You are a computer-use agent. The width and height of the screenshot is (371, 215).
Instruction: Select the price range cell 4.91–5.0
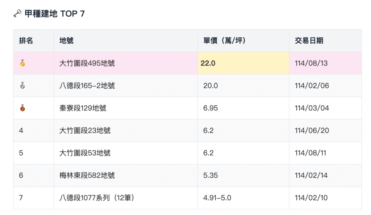click(x=215, y=198)
